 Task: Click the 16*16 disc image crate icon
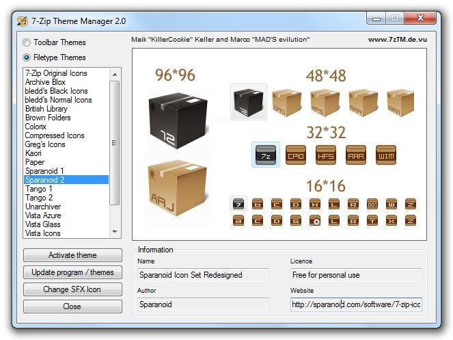(x=315, y=220)
